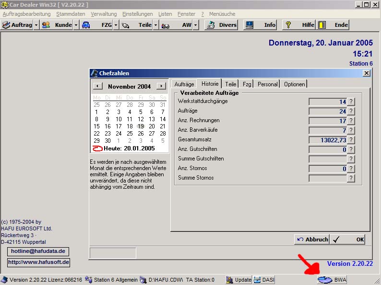
Task: Click the Update status bar button
Action: [x=238, y=280]
